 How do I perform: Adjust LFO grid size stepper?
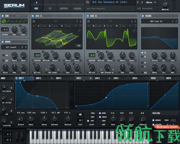tap(80, 120)
